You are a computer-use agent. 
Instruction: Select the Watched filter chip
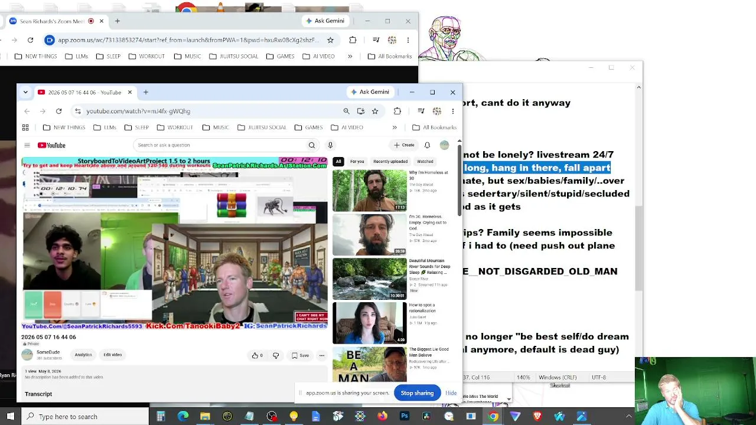point(425,162)
